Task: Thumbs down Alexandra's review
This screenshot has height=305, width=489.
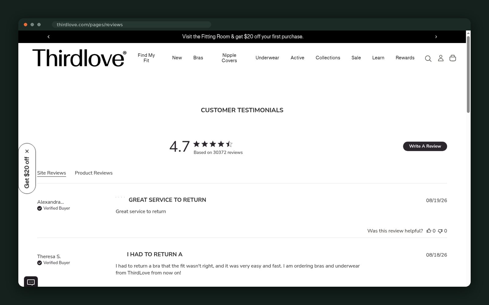Action: (440, 231)
